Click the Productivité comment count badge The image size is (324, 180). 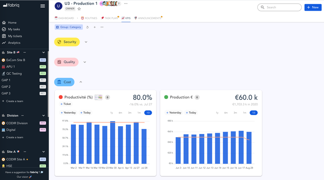107,98
